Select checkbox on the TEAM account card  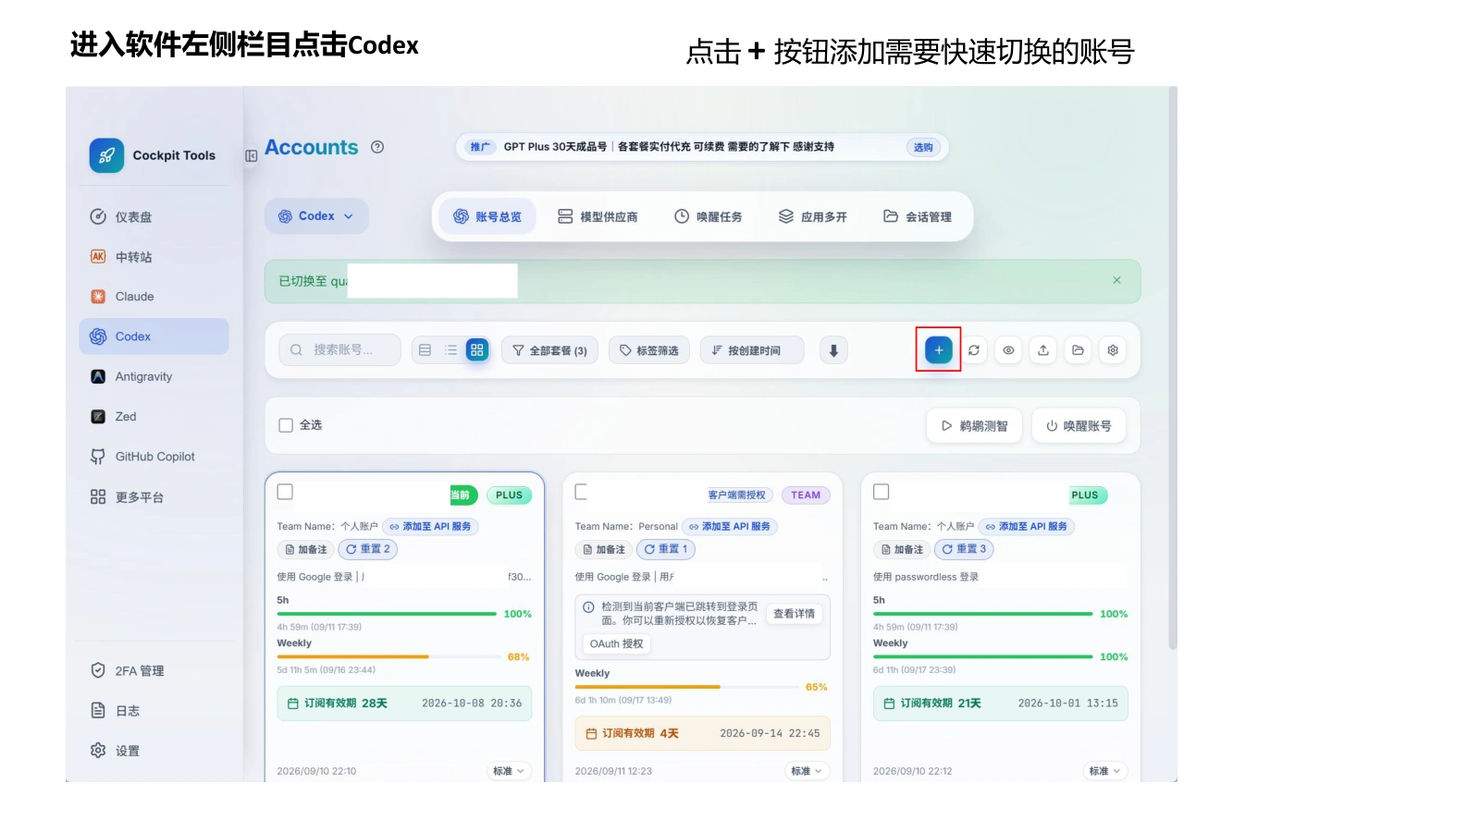click(x=581, y=492)
